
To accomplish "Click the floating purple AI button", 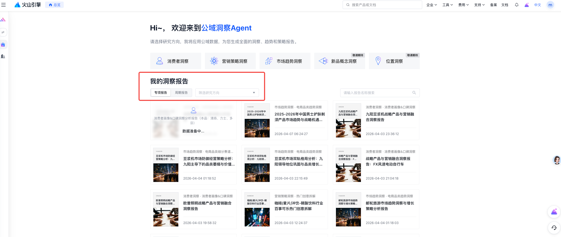I will [554, 212].
